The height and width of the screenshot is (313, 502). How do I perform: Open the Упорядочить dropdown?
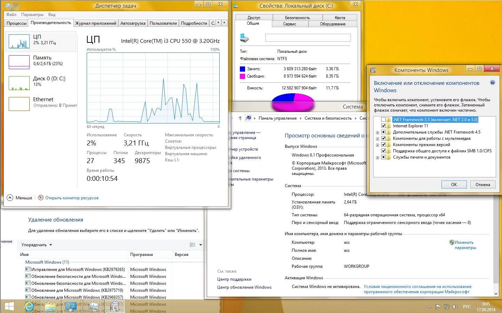tap(37, 245)
